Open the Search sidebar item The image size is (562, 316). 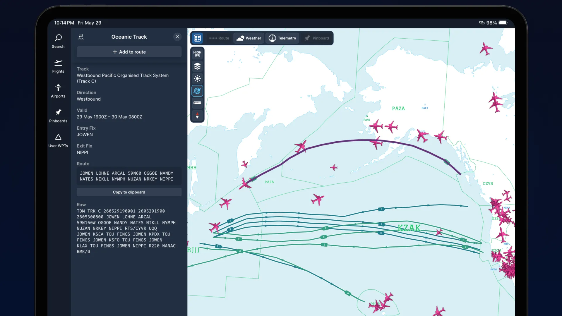pyautogui.click(x=58, y=41)
